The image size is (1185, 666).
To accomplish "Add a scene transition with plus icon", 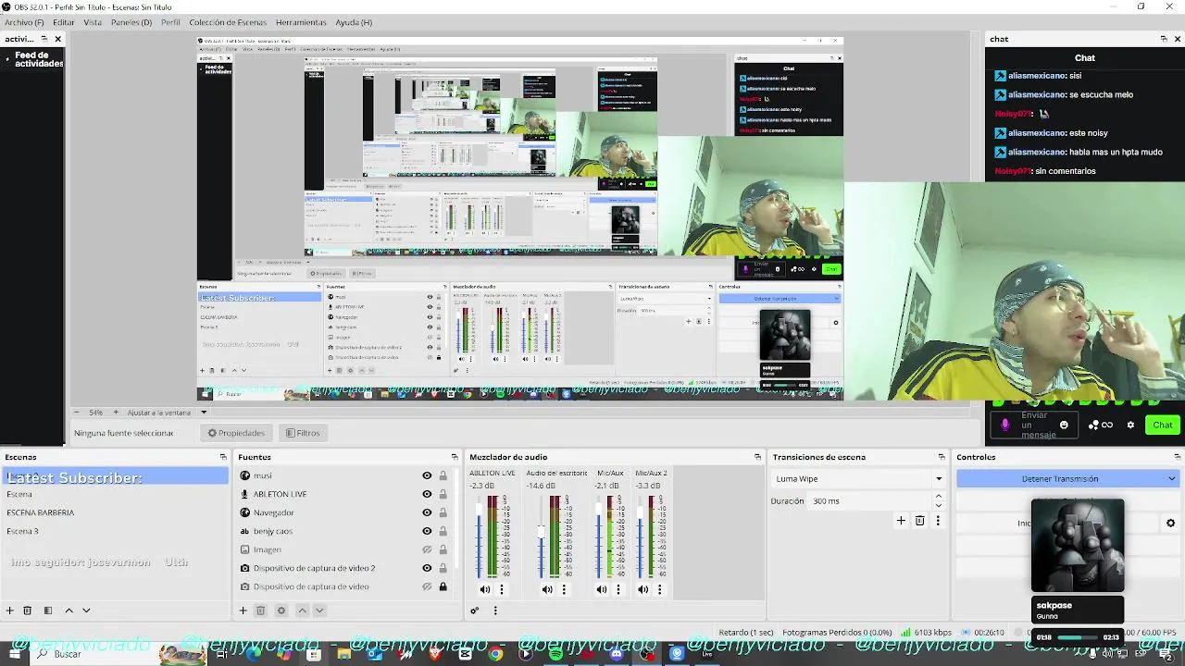I will tap(901, 521).
